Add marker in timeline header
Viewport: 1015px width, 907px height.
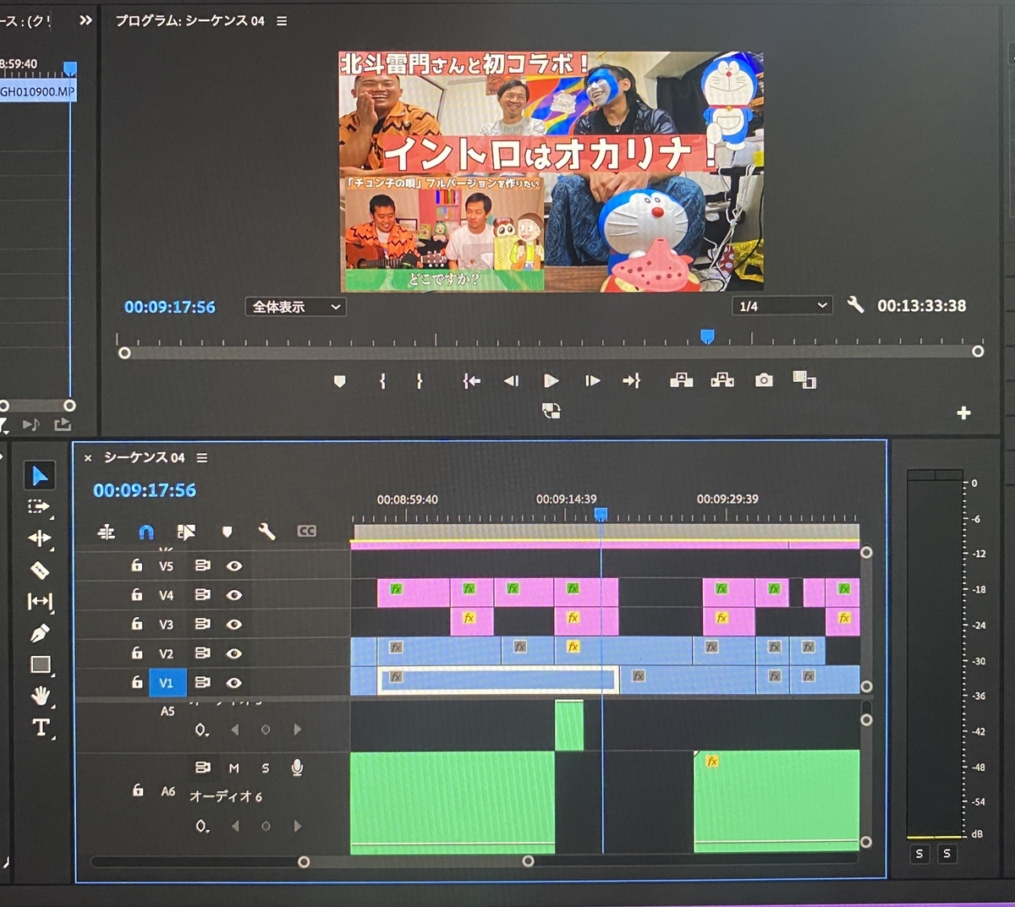click(x=227, y=532)
